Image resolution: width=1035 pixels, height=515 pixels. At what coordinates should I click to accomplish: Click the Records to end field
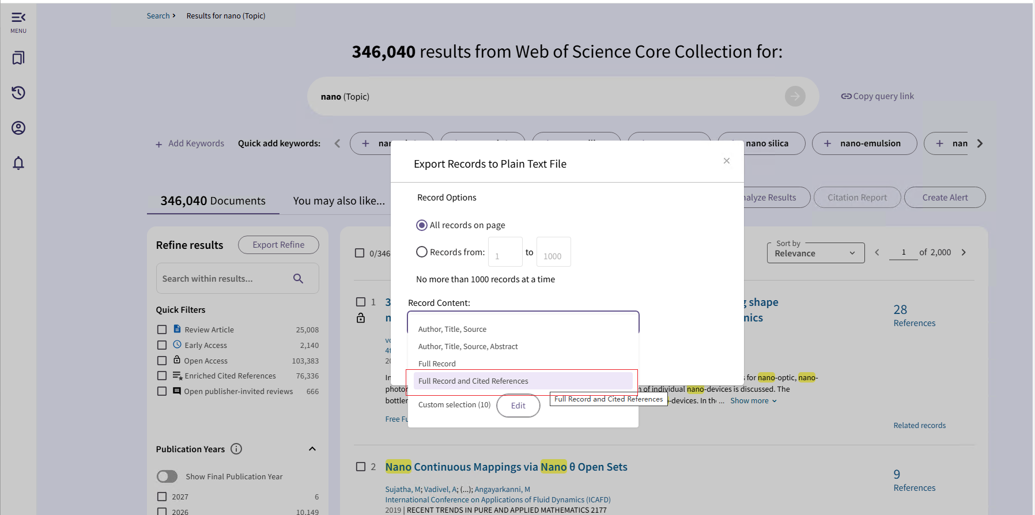(x=554, y=252)
